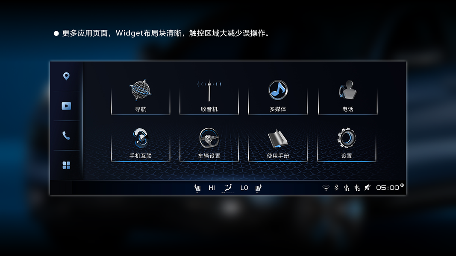Toggle the muted speaker status icon
This screenshot has height=256, width=456.
[x=367, y=187]
